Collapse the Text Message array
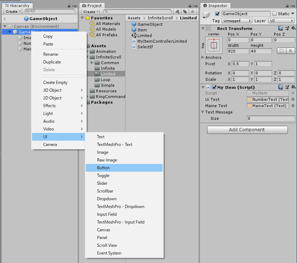 click(x=203, y=112)
